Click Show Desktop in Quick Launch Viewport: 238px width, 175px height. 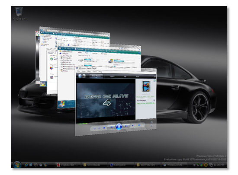tap(31, 165)
